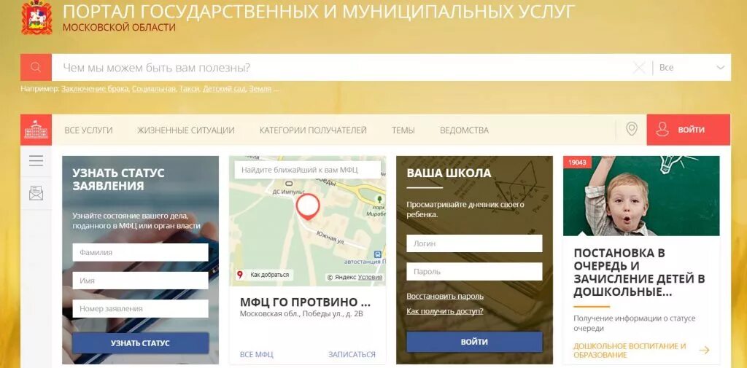The width and height of the screenshot is (747, 368).
Task: Click the Записаться link under МФЦ
Action: [x=352, y=354]
